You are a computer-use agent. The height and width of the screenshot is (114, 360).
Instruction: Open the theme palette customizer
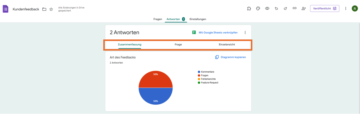tap(258, 8)
